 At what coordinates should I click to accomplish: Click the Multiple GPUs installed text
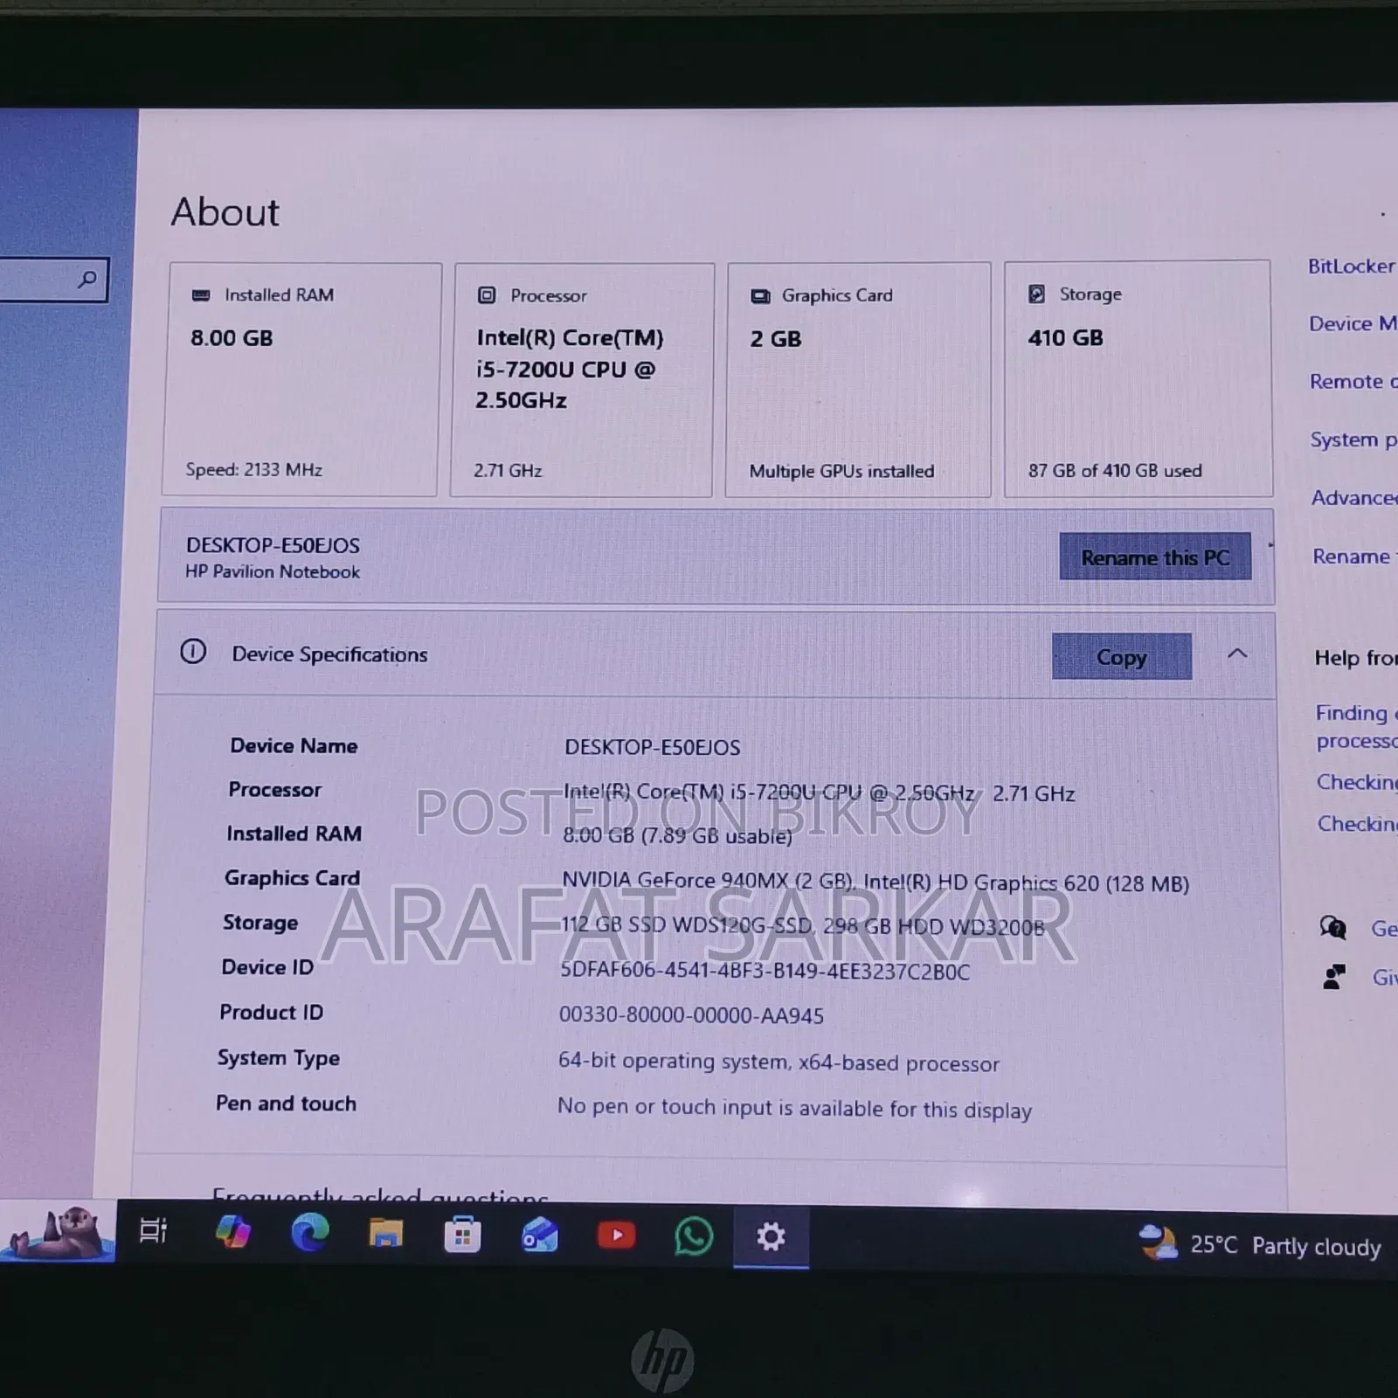click(x=841, y=471)
